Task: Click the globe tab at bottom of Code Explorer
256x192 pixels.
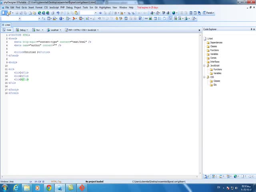Action: tap(236, 176)
